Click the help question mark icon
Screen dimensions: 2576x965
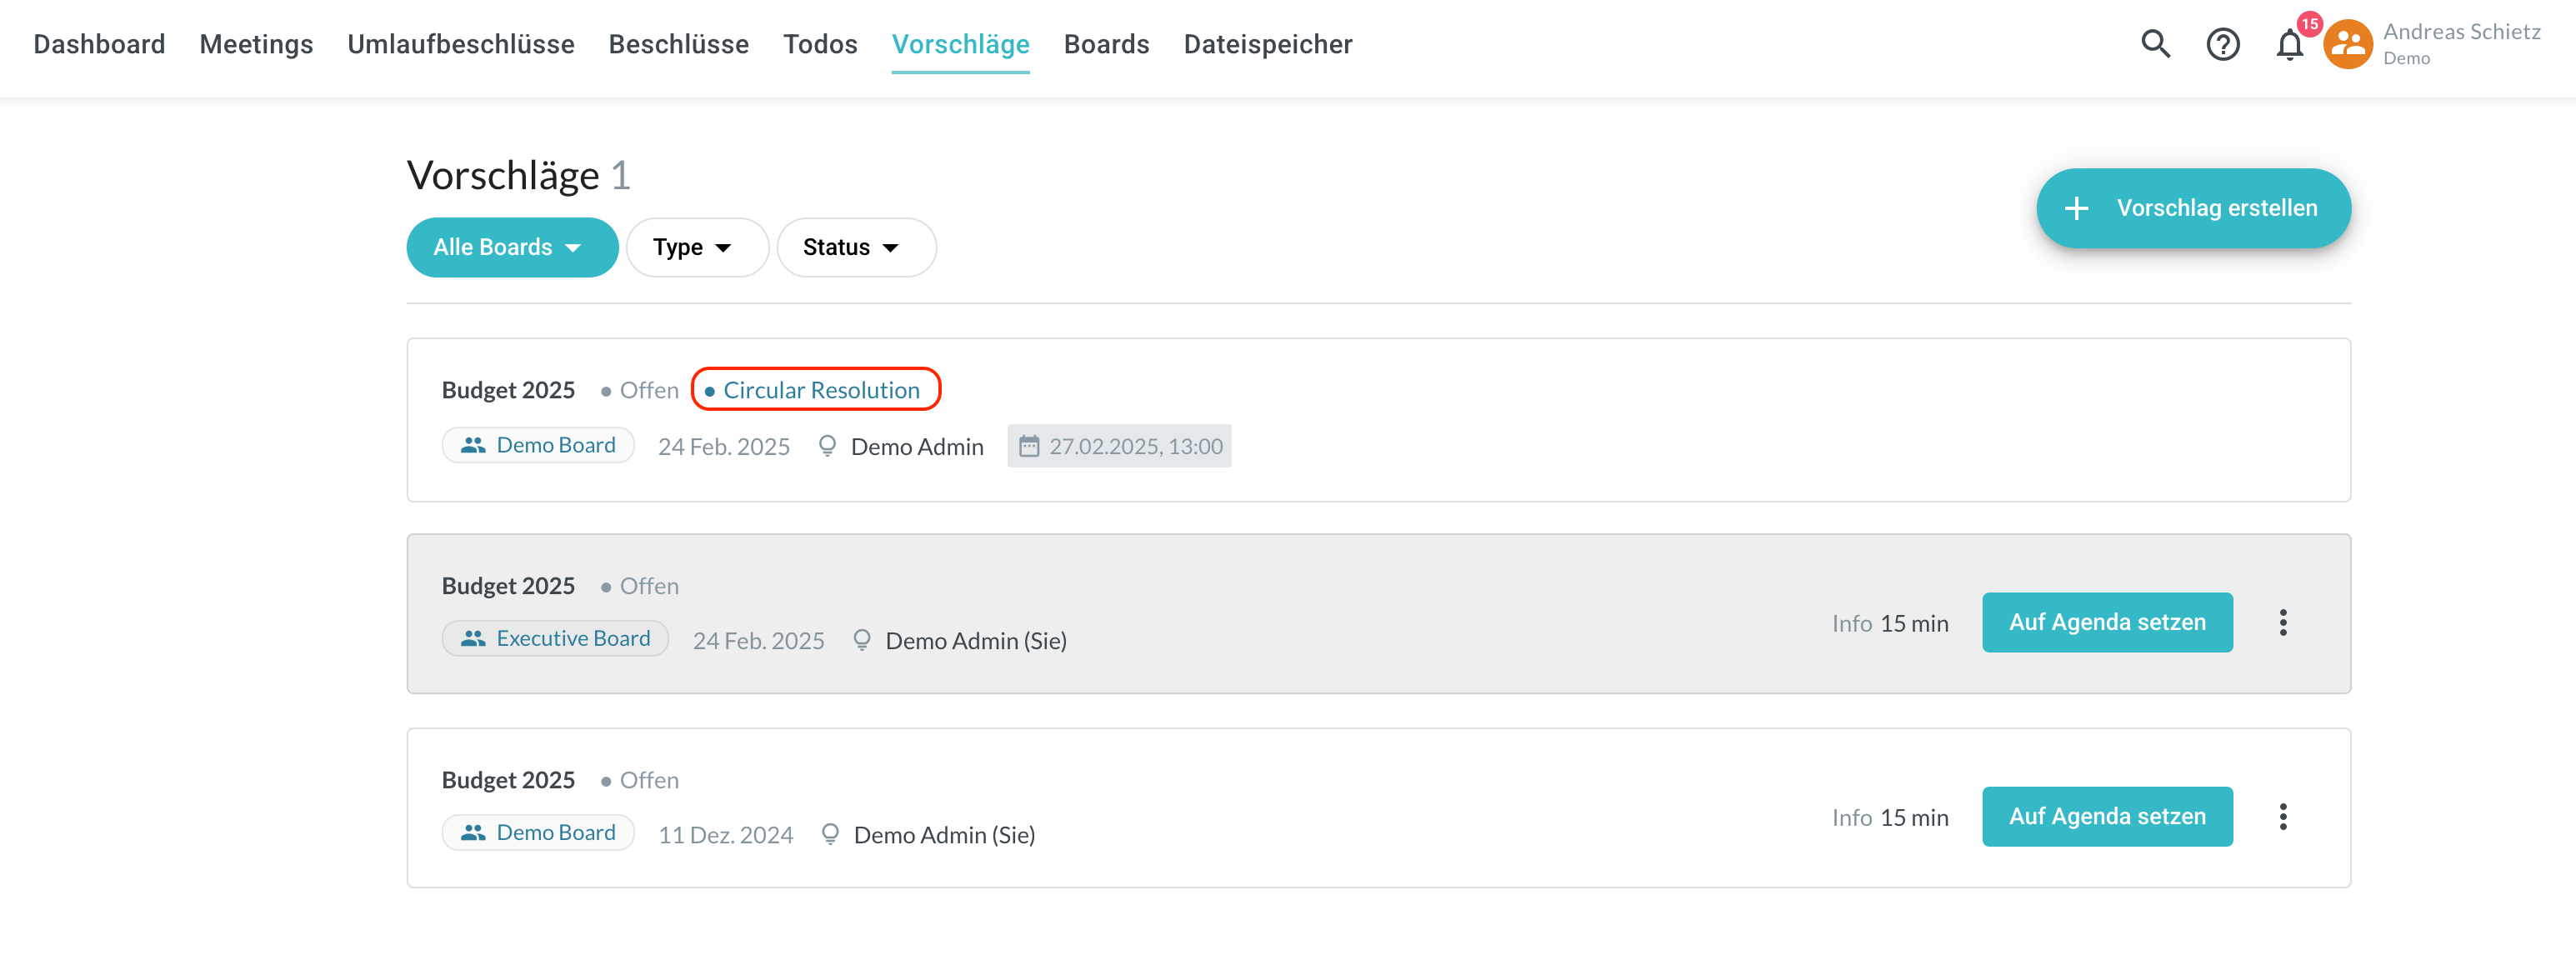pyautogui.click(x=2222, y=44)
